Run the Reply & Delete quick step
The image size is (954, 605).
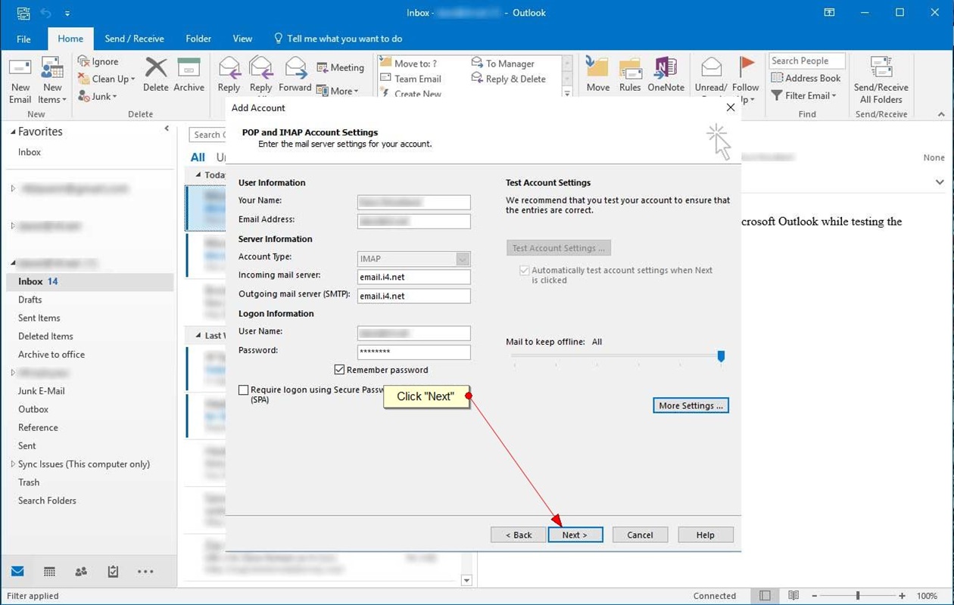click(x=508, y=79)
